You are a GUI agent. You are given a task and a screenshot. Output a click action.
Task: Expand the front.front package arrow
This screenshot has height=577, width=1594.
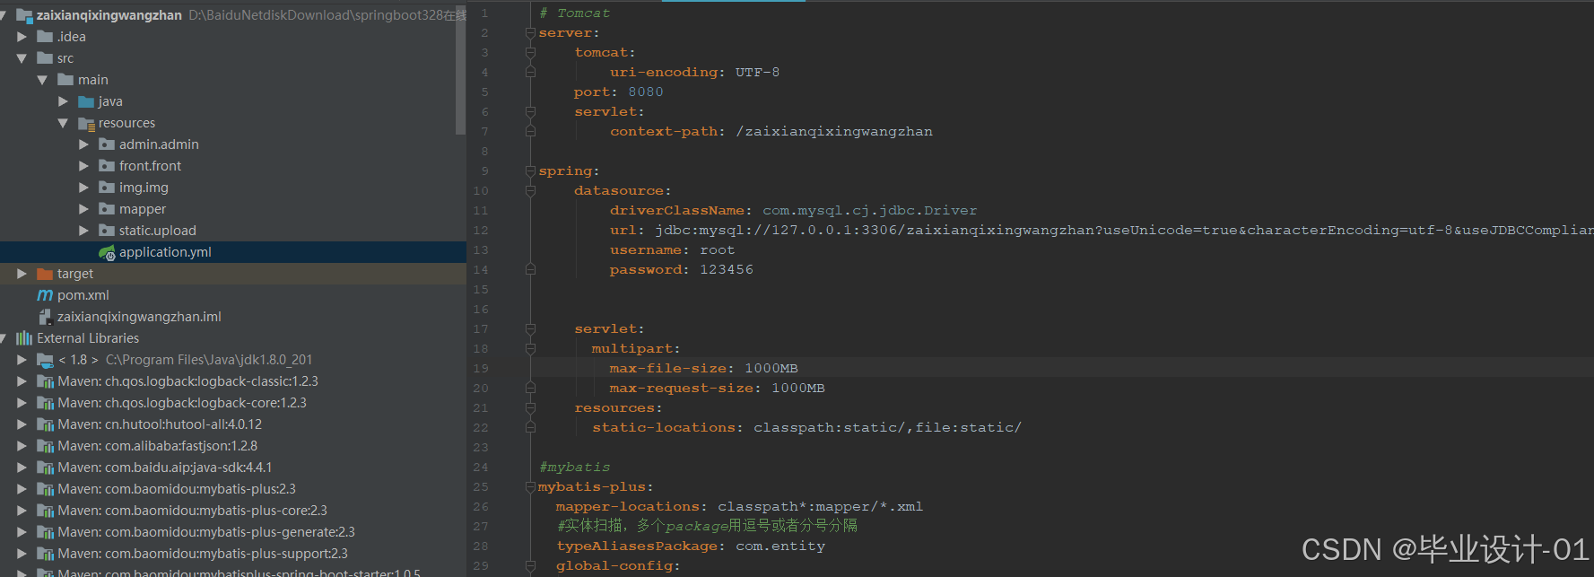pos(83,166)
